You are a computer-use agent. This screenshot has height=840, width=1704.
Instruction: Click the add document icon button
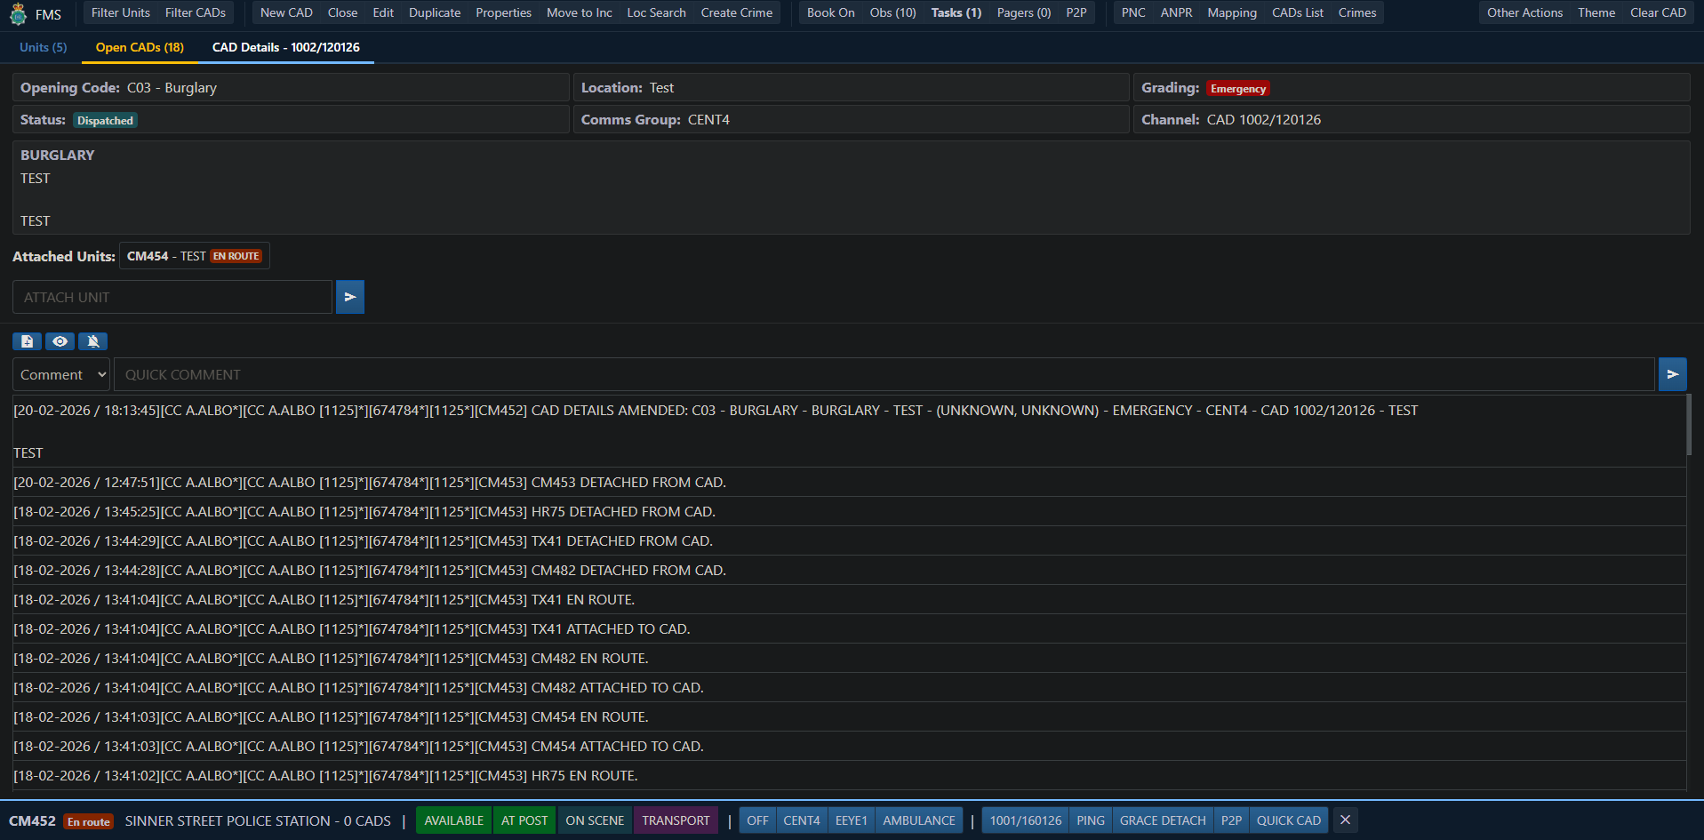click(x=27, y=341)
